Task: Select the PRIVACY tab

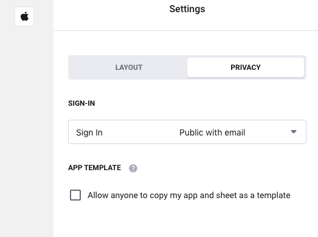Action: point(246,67)
